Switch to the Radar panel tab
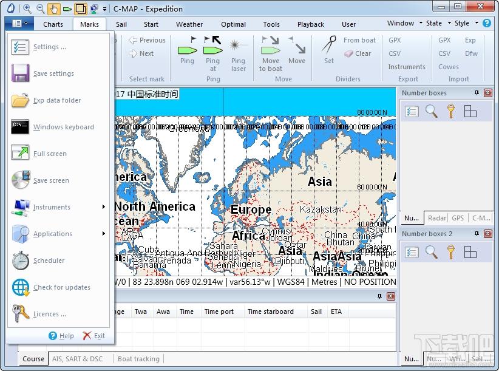The height and width of the screenshot is (371, 499). point(436,218)
